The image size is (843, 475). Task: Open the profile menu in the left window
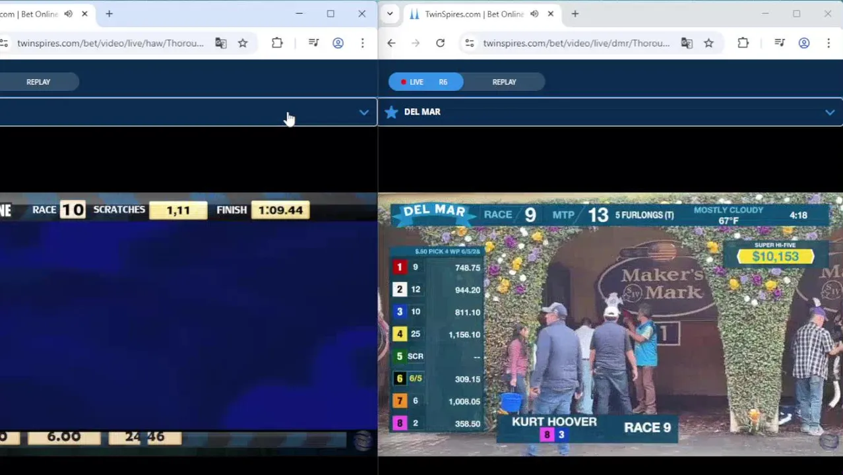(x=338, y=43)
